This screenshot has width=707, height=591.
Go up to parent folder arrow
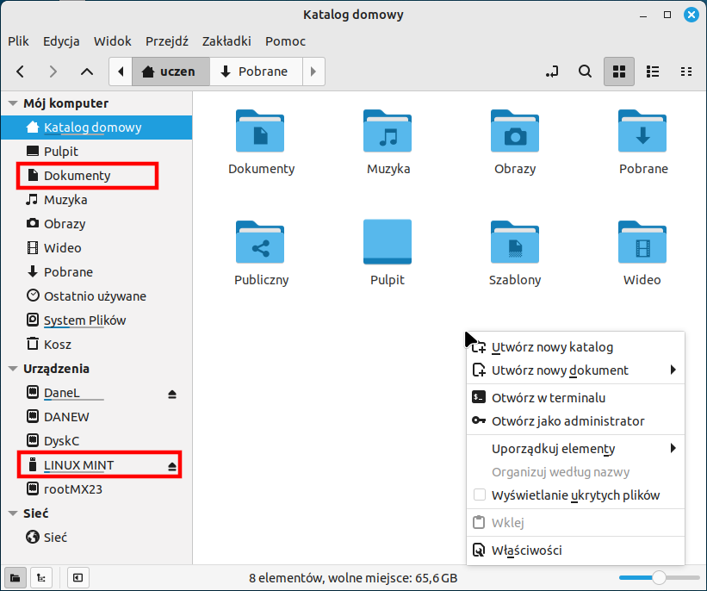click(x=87, y=72)
